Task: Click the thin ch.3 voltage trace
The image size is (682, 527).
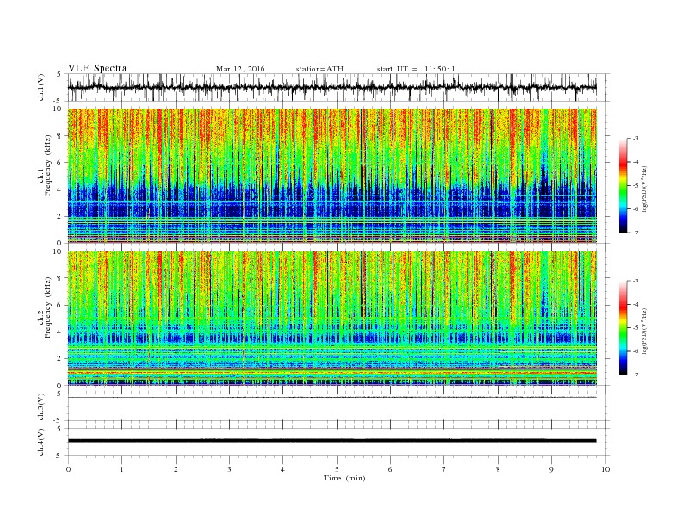Action: click(332, 398)
